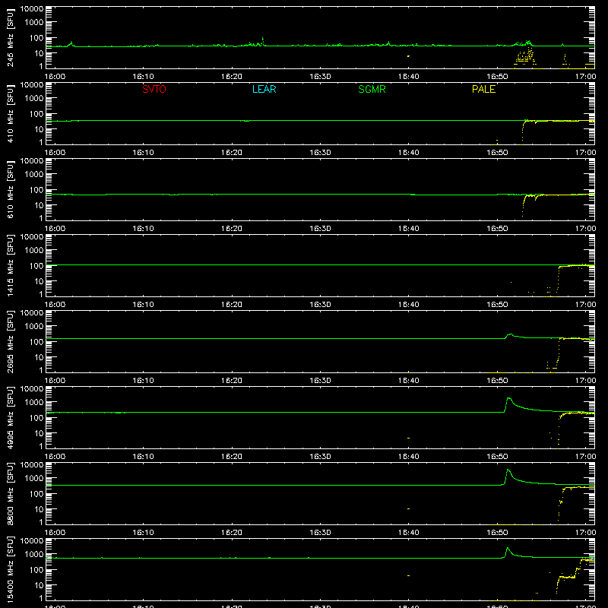Select the 4995 MHz [SFU] axis title

tap(10, 417)
